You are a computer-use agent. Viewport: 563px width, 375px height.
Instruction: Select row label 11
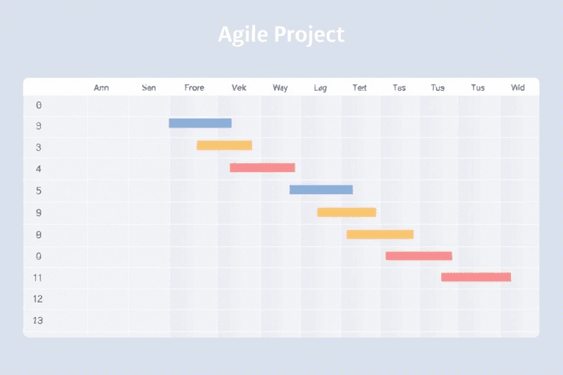pyautogui.click(x=38, y=278)
